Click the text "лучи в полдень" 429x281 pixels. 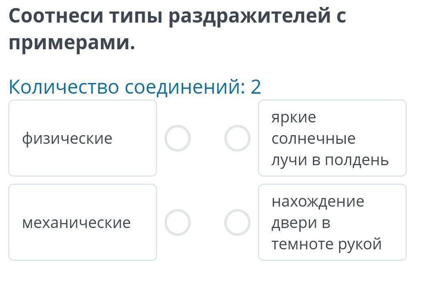coord(330,160)
